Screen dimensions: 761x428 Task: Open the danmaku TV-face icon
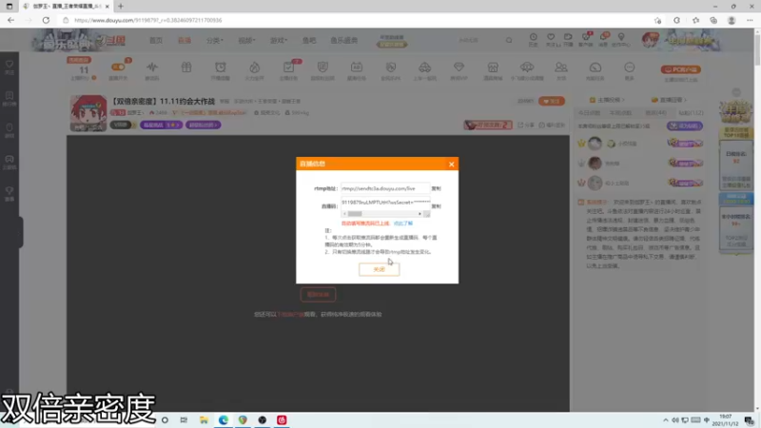point(356,68)
